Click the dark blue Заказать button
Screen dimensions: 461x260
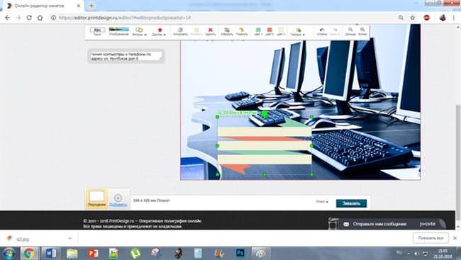pyautogui.click(x=351, y=203)
